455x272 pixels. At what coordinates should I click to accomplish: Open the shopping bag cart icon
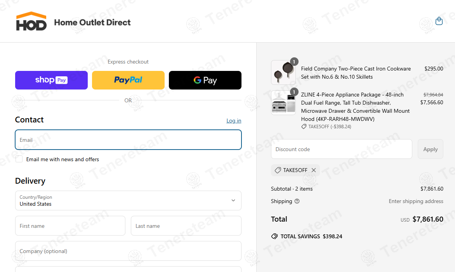pos(439,21)
